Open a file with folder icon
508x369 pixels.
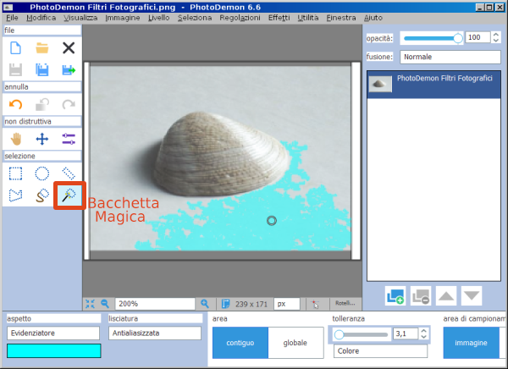pyautogui.click(x=41, y=47)
